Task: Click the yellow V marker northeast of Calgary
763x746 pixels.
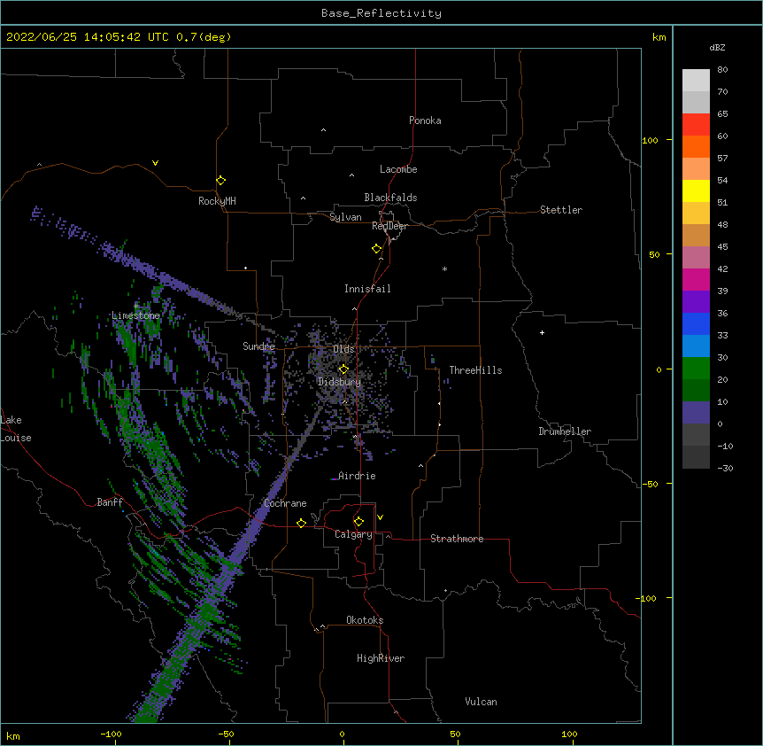Action: 380,517
